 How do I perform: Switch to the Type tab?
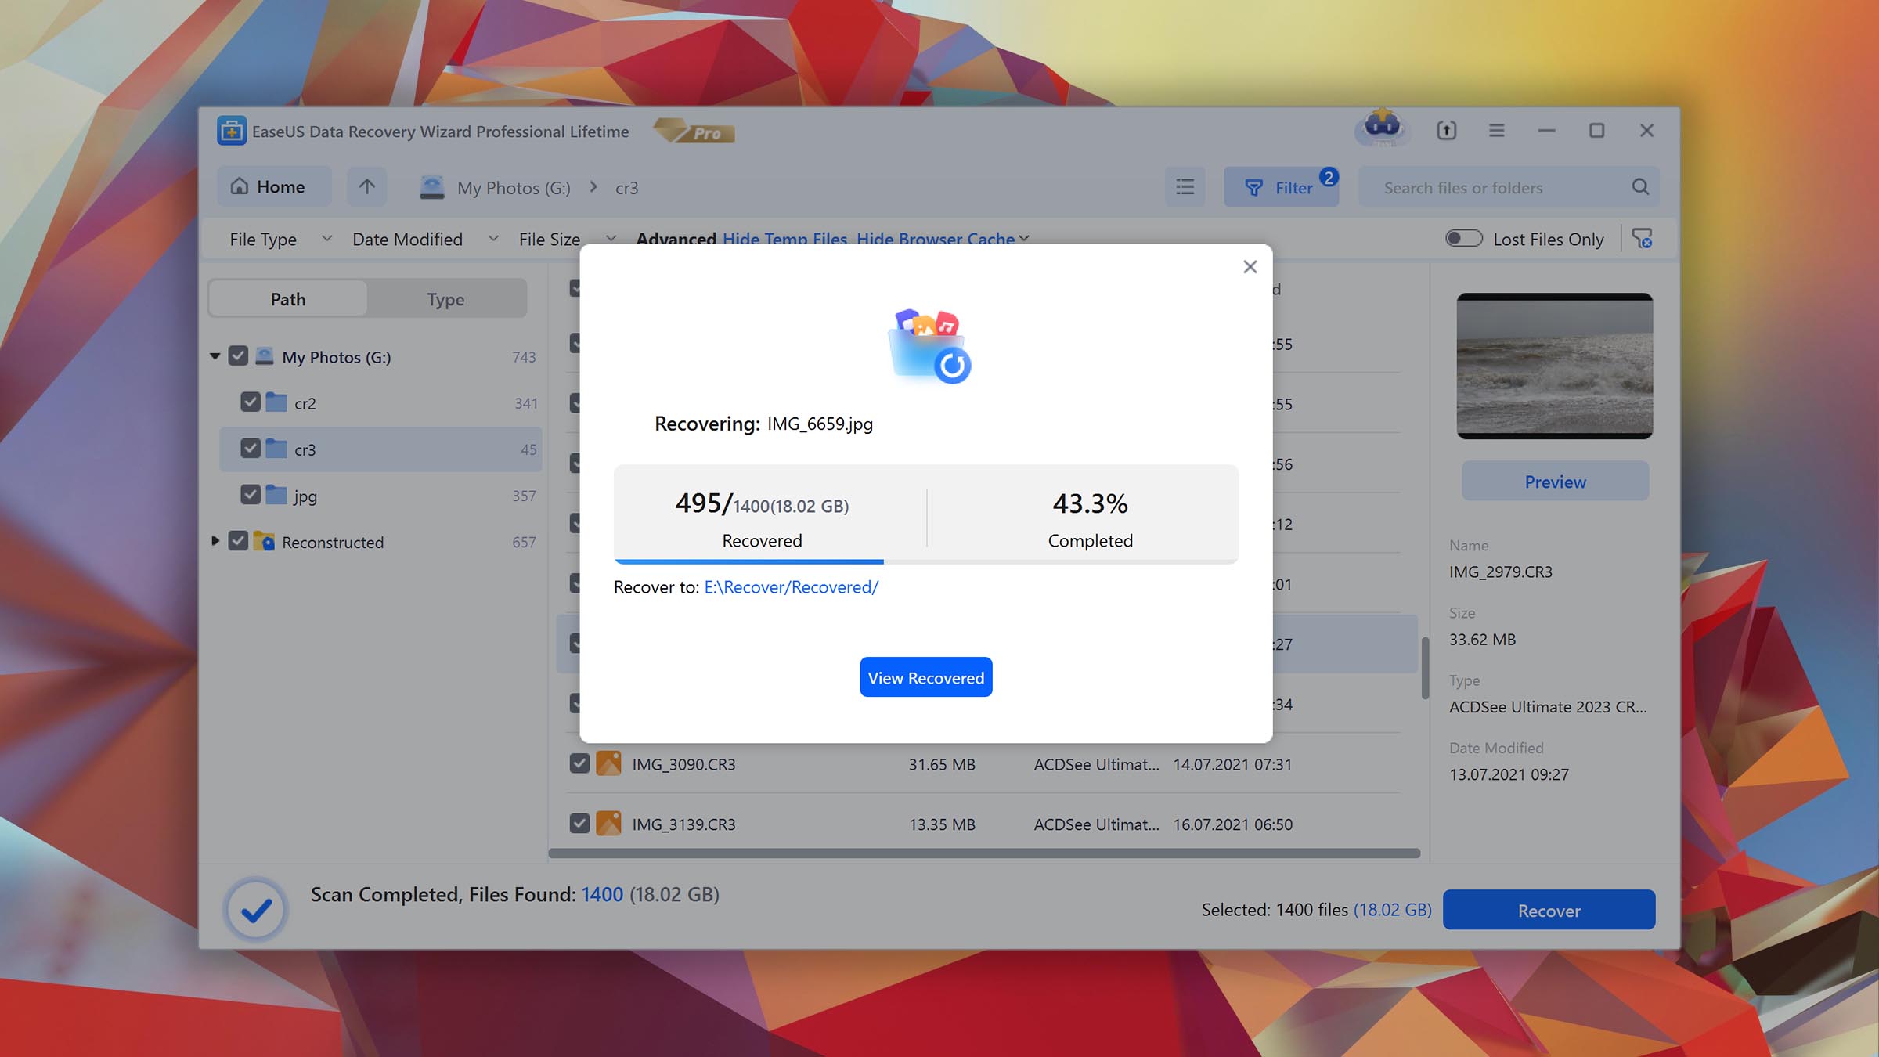pyautogui.click(x=445, y=299)
